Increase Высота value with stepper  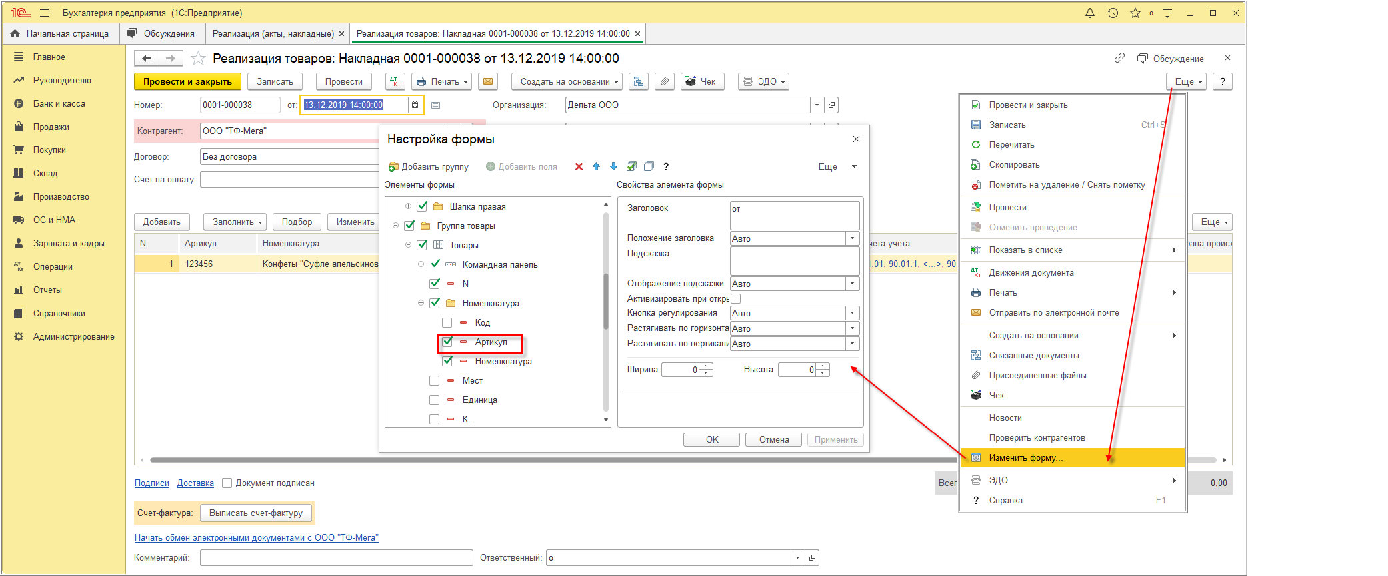point(823,366)
